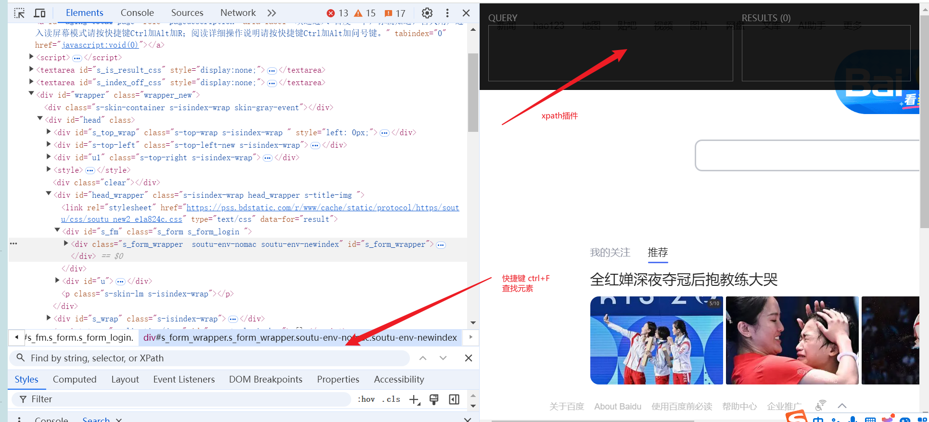Image resolution: width=929 pixels, height=422 pixels.
Task: Close the DevTools panel
Action: 466,13
